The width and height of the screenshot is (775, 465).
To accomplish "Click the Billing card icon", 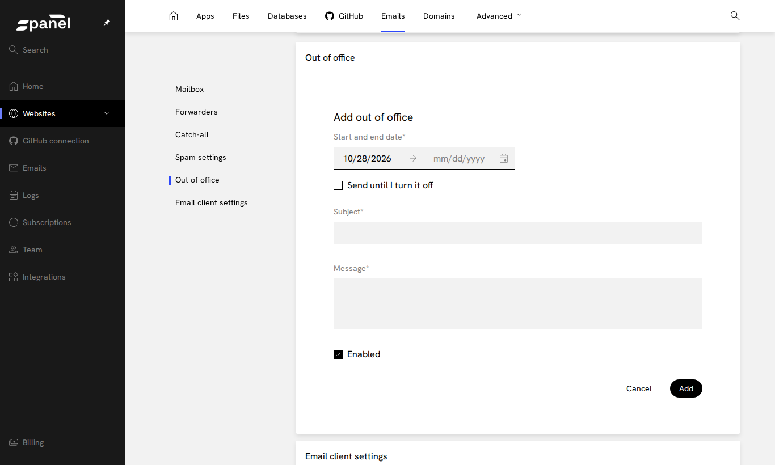I will coord(14,442).
